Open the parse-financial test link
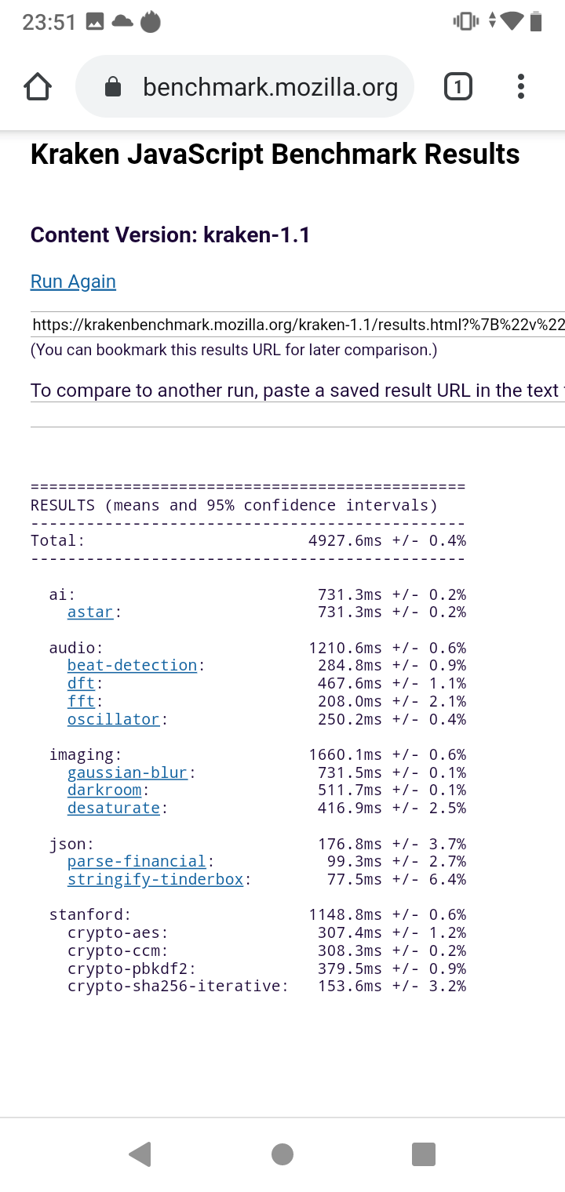 137,862
